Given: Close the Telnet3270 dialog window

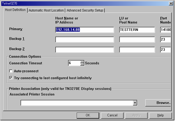Looking at the screenshot, I should pos(170,3).
